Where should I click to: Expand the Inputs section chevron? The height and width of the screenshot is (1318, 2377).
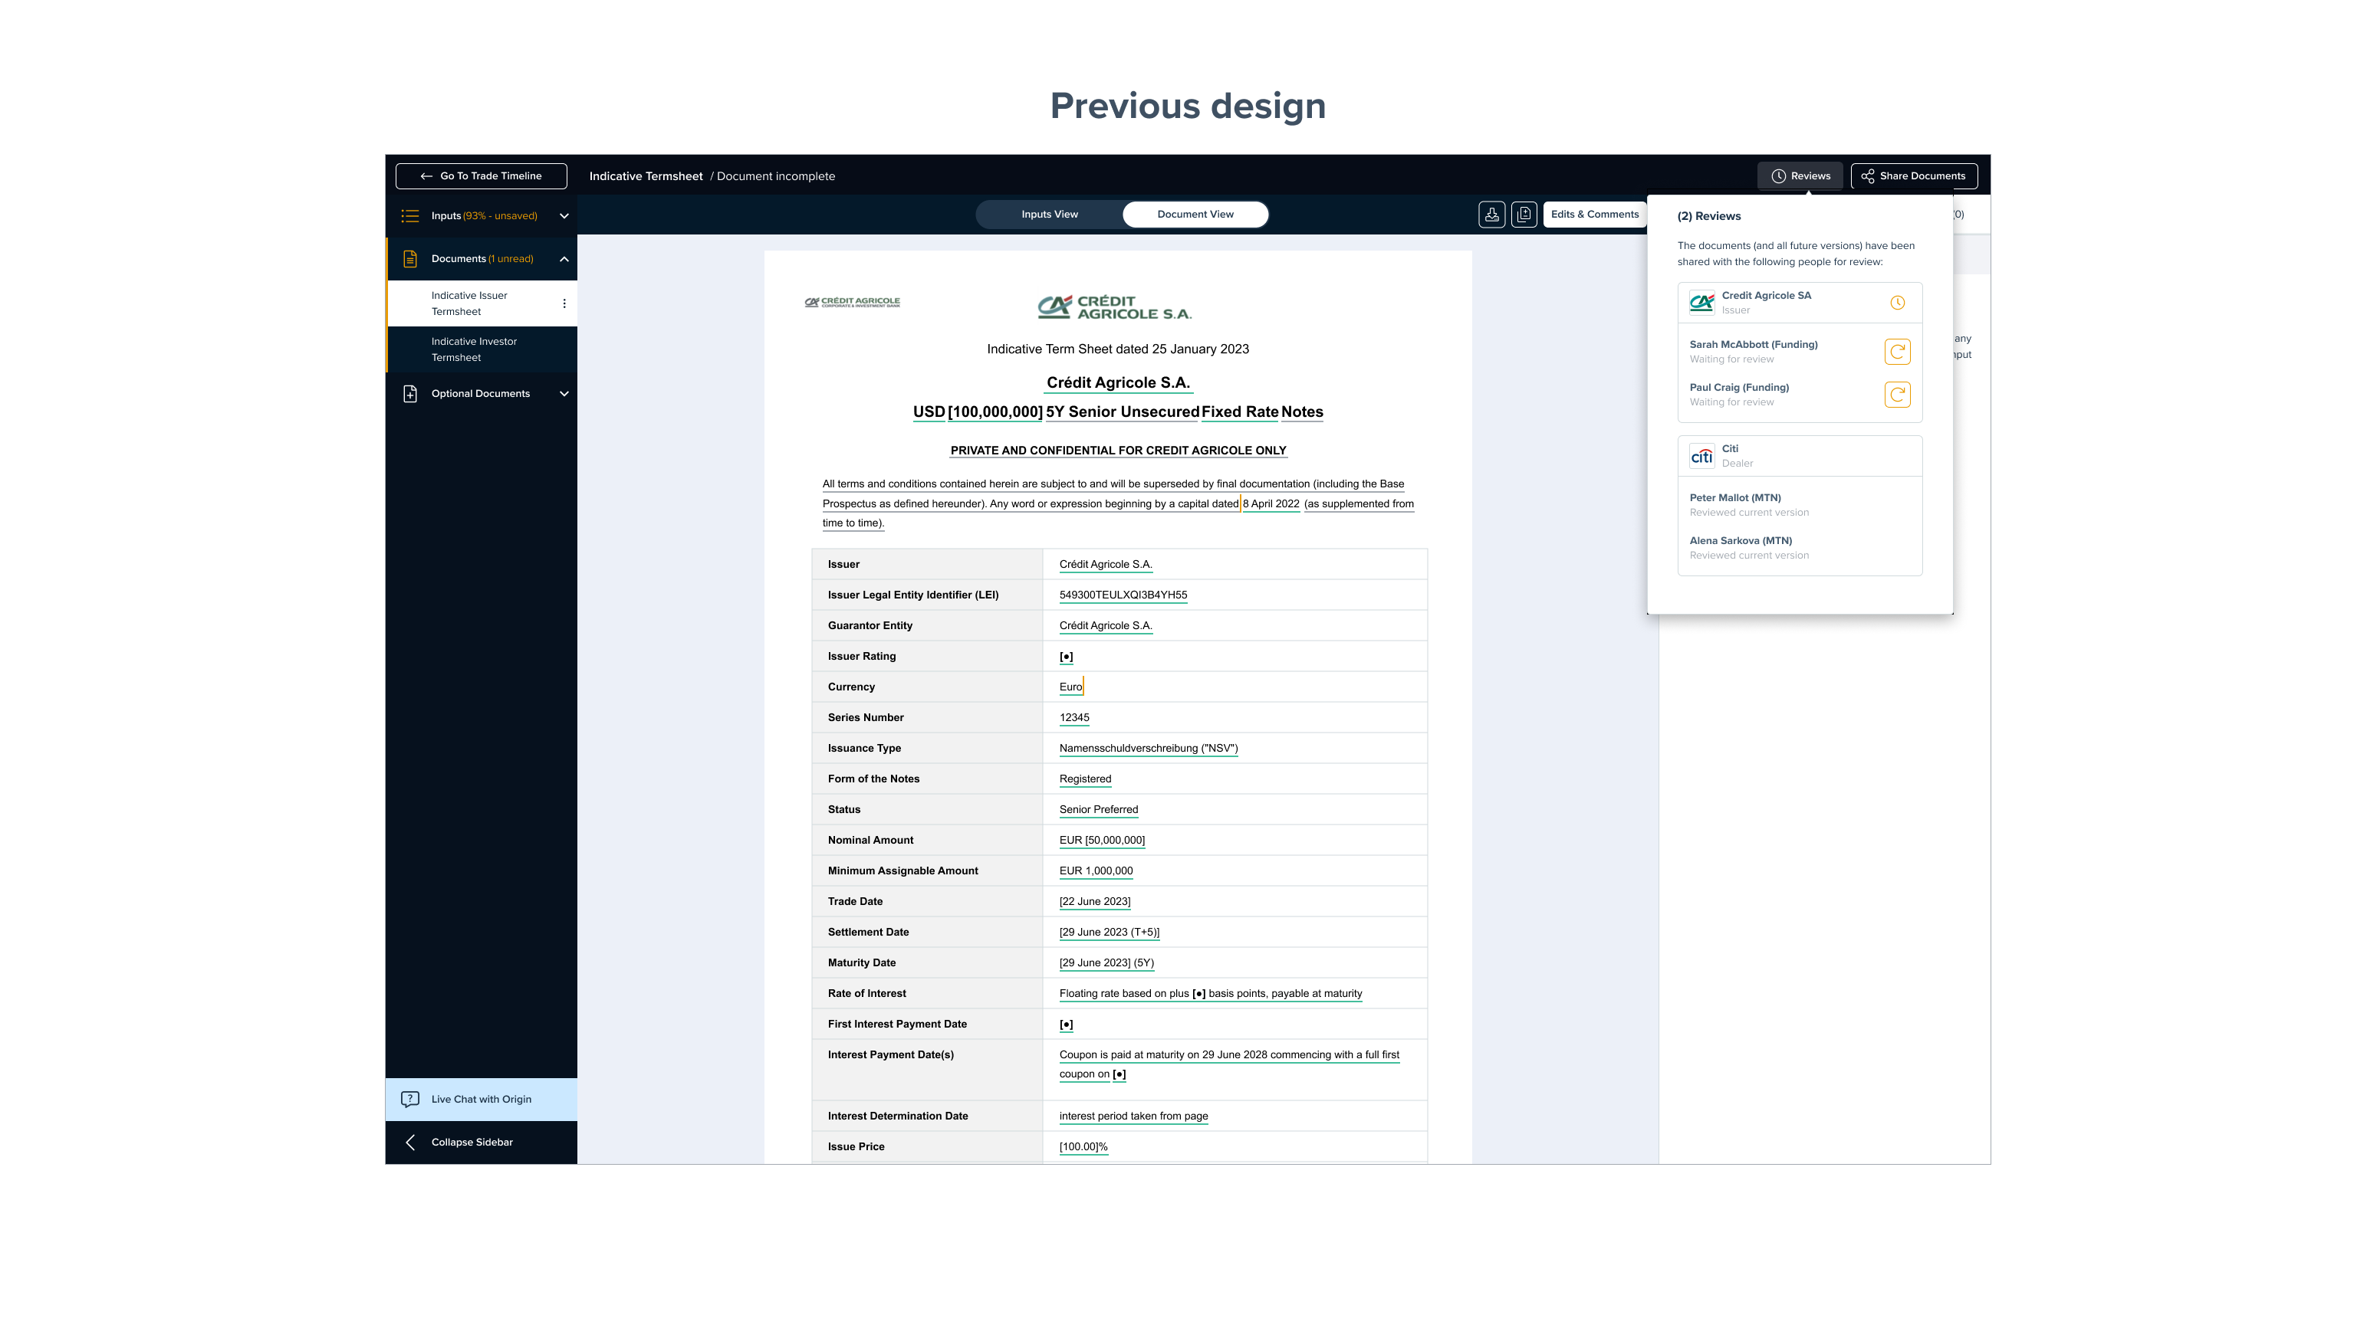(x=564, y=216)
